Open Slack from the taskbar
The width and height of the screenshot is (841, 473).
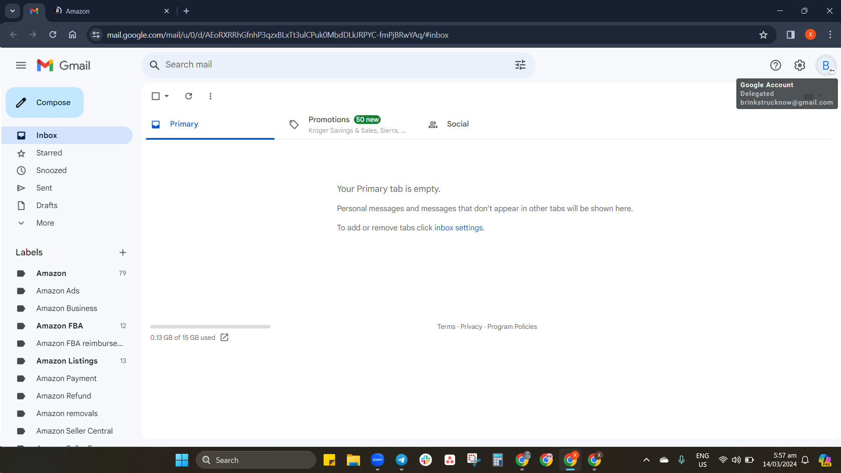click(x=426, y=460)
